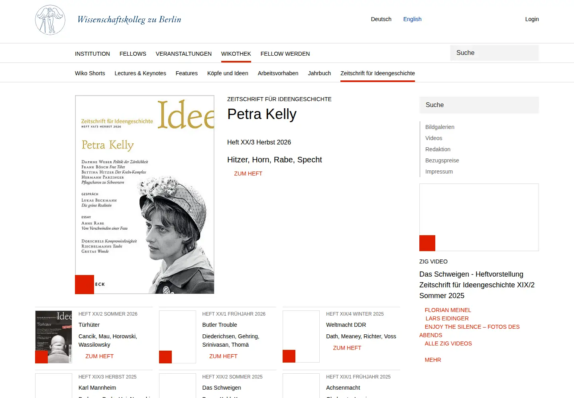Screen dimensions: 574x398
Task: Switch site language to English
Action: tap(412, 19)
